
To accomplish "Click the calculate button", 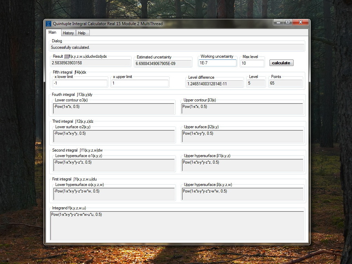I will (x=281, y=63).
